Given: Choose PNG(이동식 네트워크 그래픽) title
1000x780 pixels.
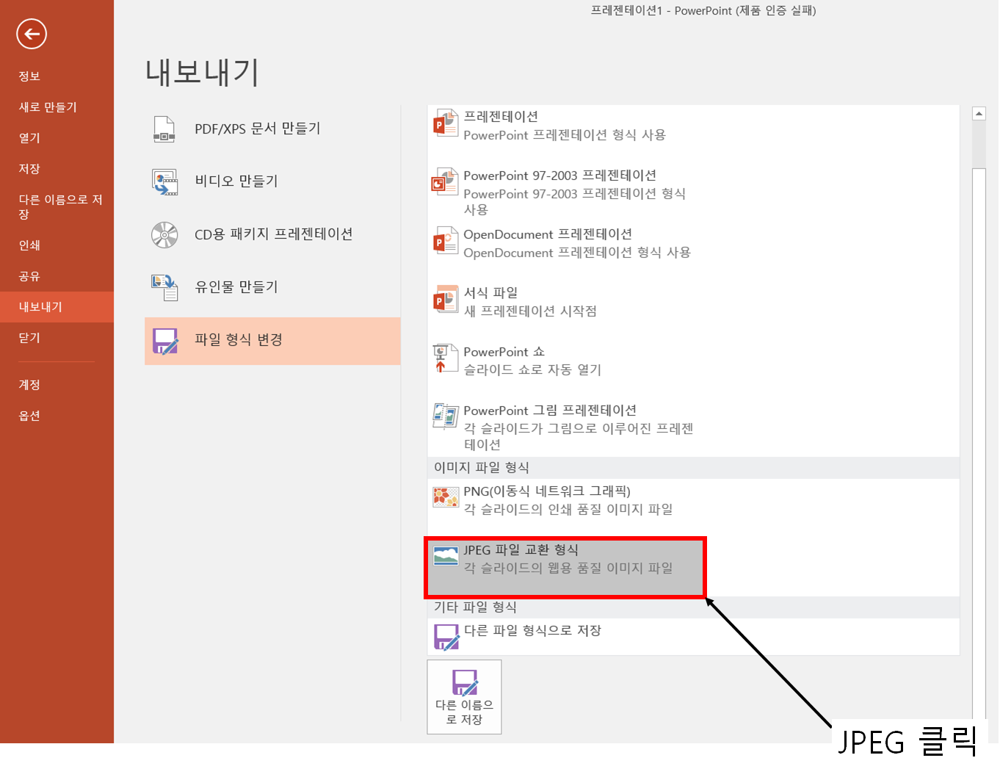Looking at the screenshot, I should [547, 491].
